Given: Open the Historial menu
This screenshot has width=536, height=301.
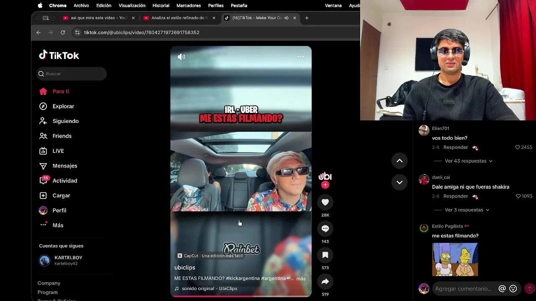Looking at the screenshot, I should (x=161, y=5).
